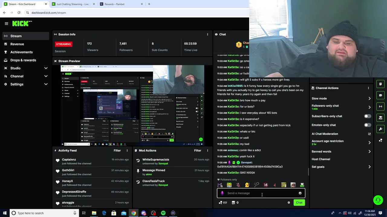This screenshot has width=387, height=217.
Task: Open Spotify from the taskbar
Action: tap(163, 213)
